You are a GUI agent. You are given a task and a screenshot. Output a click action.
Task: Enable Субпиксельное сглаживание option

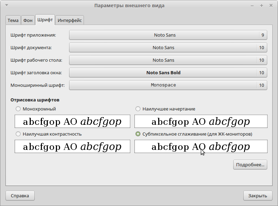click(x=138, y=134)
